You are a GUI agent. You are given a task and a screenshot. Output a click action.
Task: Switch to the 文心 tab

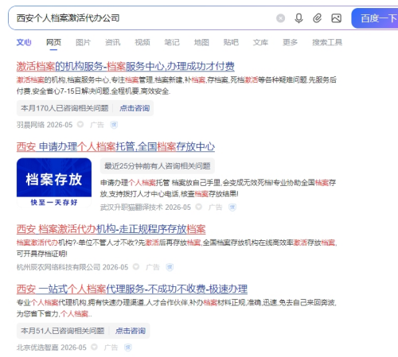click(24, 42)
